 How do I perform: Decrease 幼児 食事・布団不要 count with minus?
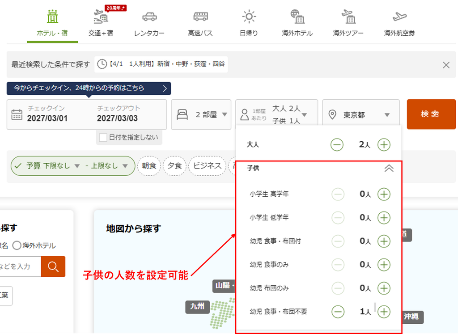[x=338, y=312]
